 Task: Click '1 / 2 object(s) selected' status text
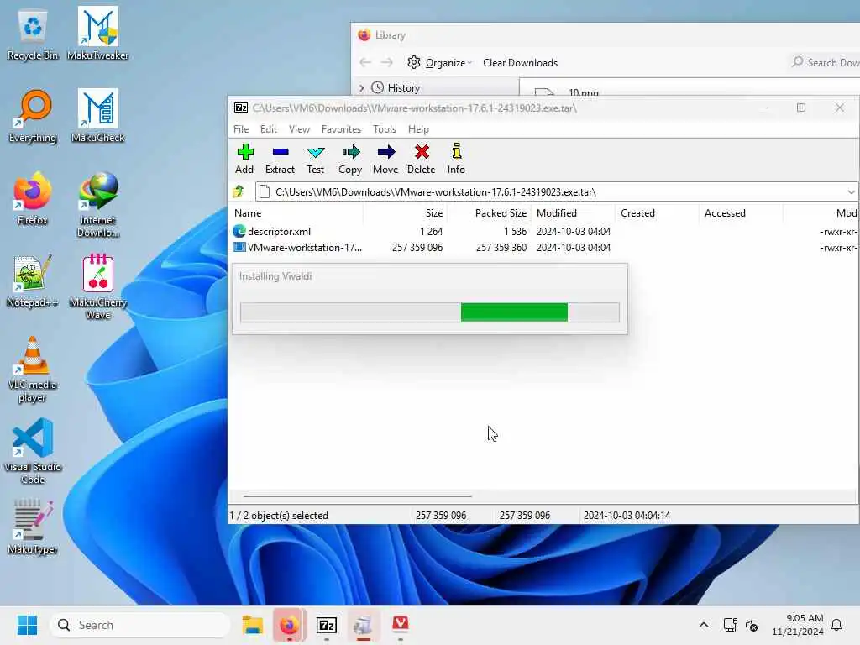click(279, 516)
